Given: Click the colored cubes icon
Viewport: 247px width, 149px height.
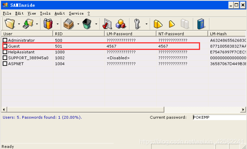Looking at the screenshot, I should coord(121,24).
